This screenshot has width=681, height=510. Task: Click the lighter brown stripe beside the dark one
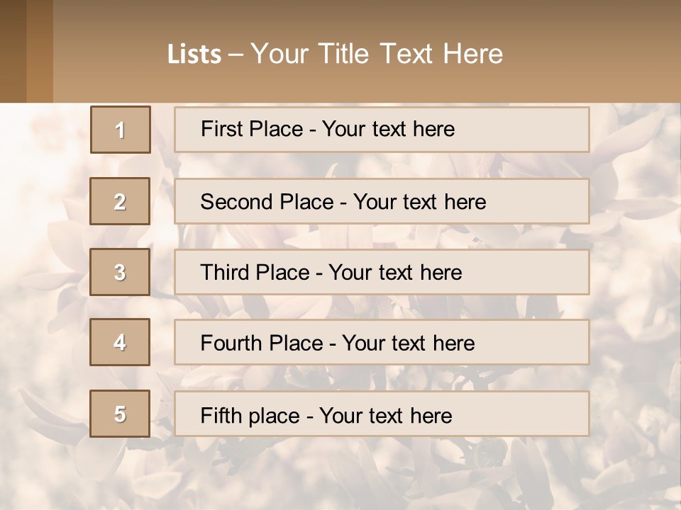(40, 51)
